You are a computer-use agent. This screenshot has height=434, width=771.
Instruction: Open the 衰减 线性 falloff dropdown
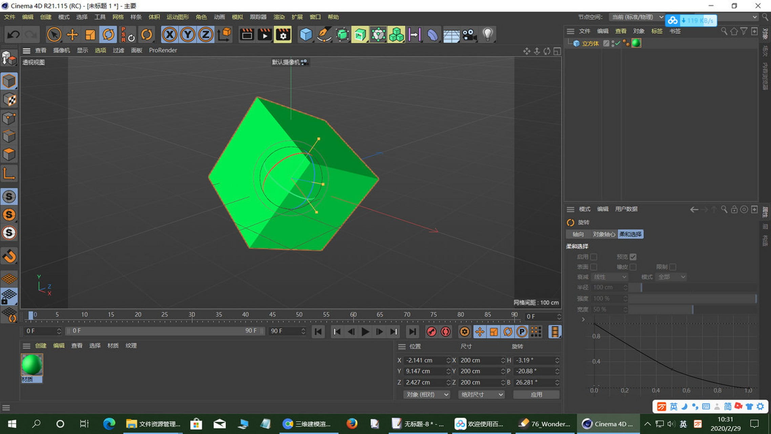609,277
